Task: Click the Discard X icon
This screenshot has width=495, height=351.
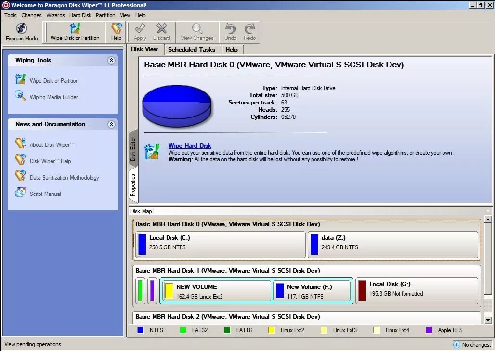Action: (162, 29)
